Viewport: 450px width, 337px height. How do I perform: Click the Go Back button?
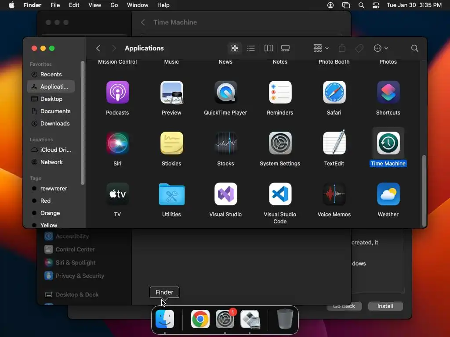(344, 307)
